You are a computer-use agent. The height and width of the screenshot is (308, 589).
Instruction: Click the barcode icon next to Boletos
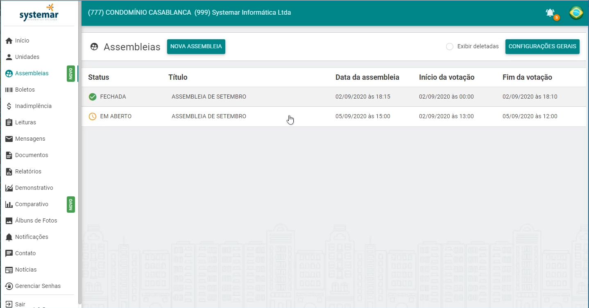coord(9,90)
